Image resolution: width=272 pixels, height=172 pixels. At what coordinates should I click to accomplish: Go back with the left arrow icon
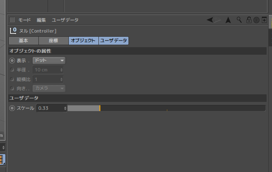(x=210, y=20)
